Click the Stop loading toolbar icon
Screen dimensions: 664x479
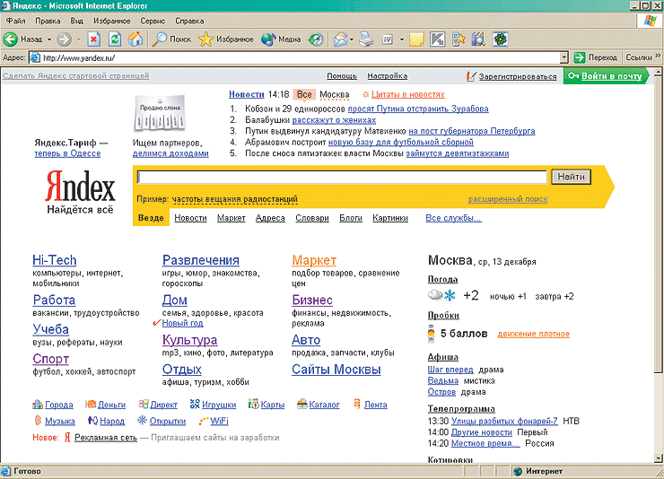tap(93, 39)
